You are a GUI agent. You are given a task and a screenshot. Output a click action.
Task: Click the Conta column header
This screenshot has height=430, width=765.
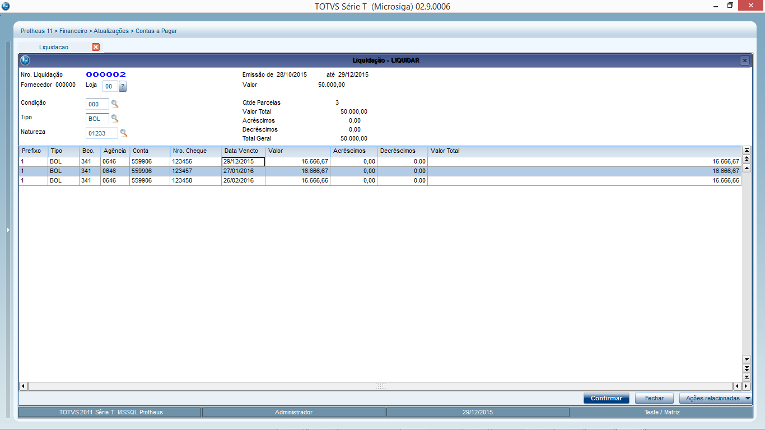[x=150, y=151]
